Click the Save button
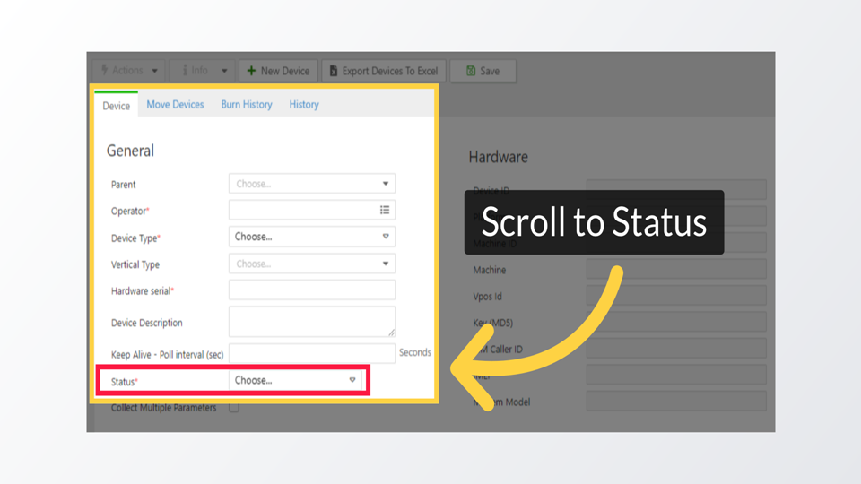The image size is (861, 484). (483, 71)
